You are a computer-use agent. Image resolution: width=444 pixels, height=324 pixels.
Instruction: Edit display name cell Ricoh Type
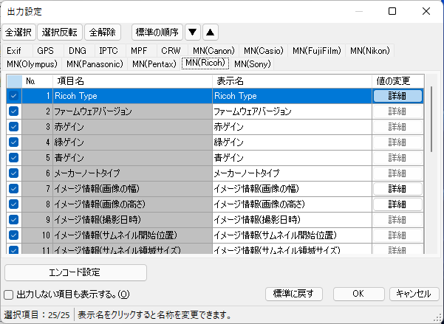tap(292, 96)
